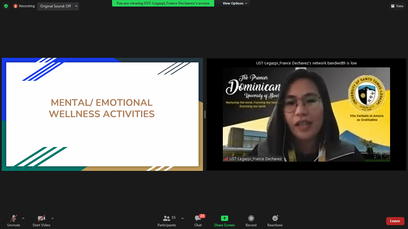
Task: Click the low-bandwidth signal bars icon
Action: (226, 159)
